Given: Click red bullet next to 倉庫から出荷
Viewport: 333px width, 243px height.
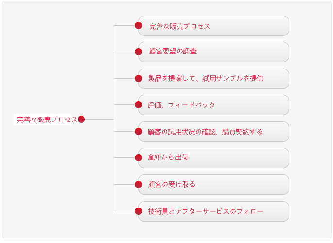Looking at the screenshot, I should (138, 158).
